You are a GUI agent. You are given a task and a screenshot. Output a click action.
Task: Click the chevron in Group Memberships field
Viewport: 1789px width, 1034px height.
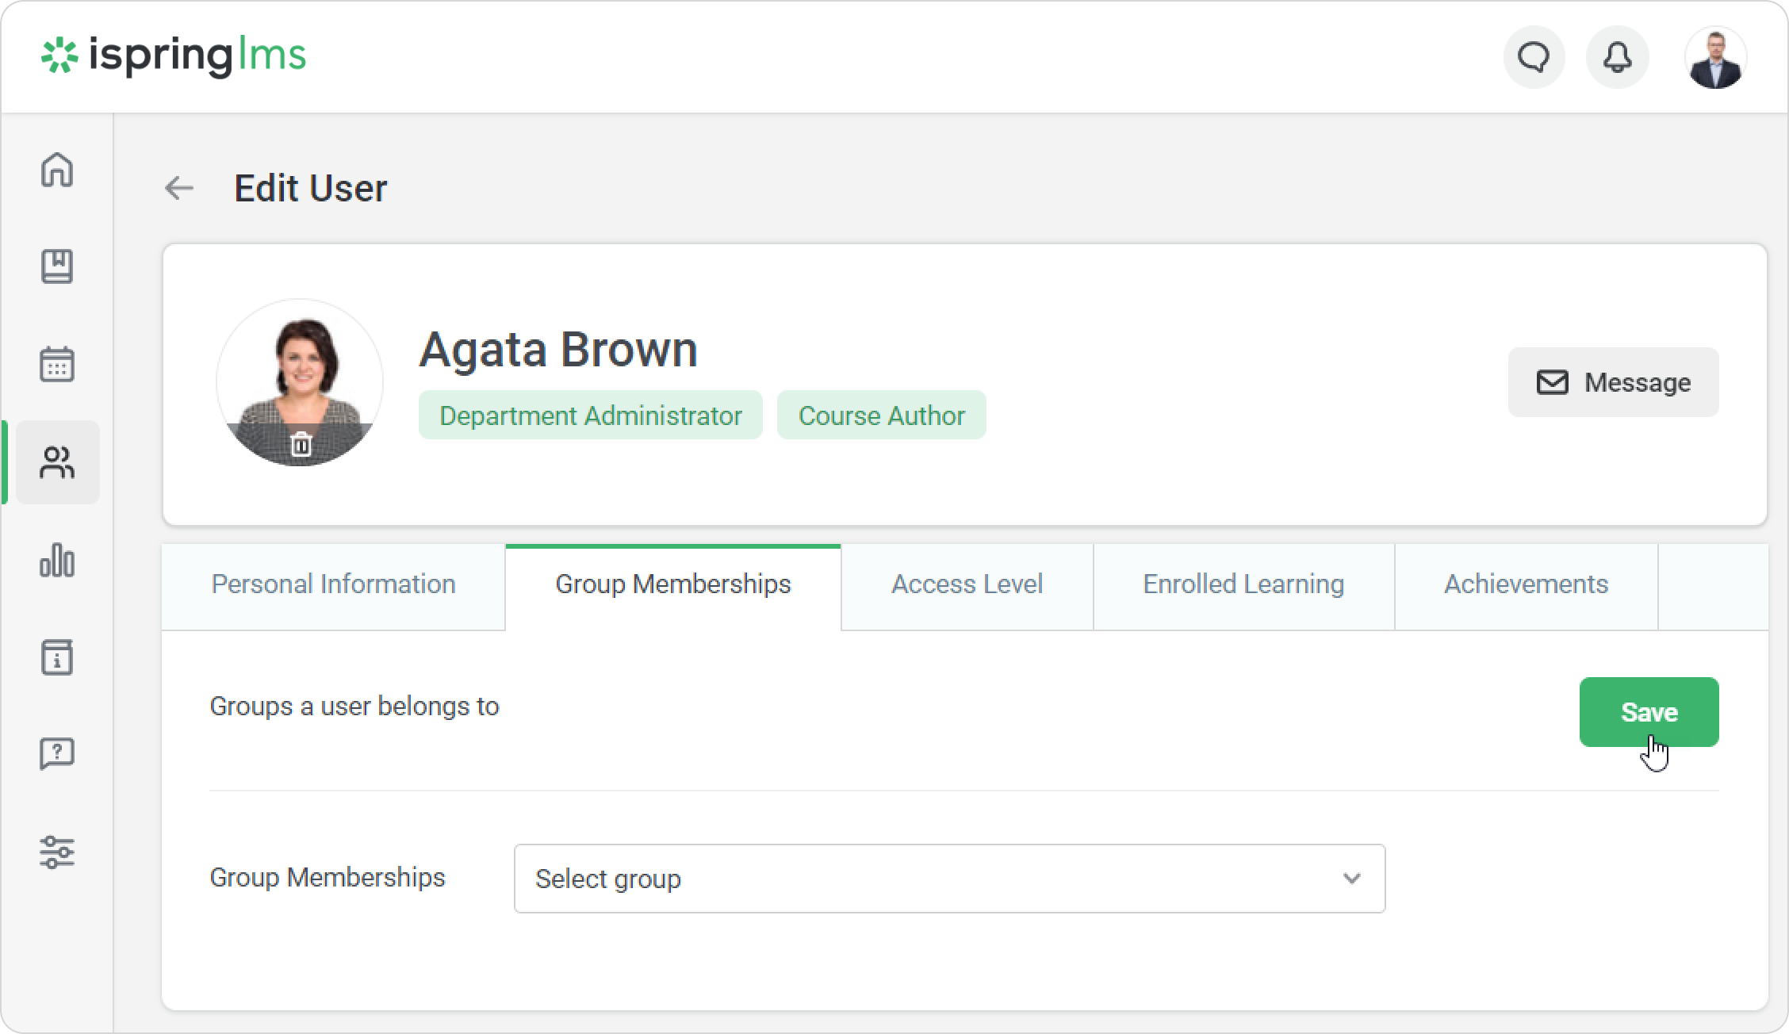pos(1352,879)
